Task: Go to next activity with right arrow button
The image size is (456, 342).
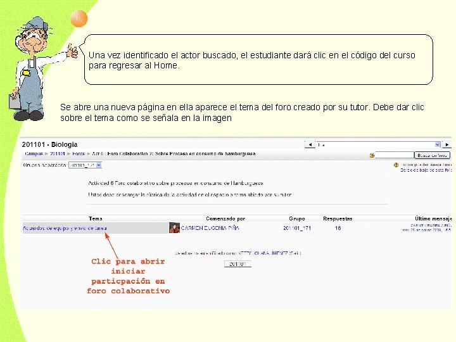Action: pos(446,144)
